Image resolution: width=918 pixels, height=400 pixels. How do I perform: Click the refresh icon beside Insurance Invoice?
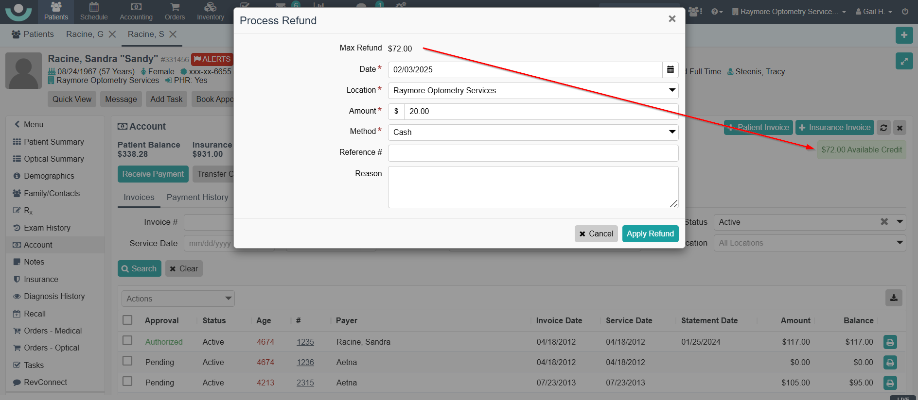point(883,128)
